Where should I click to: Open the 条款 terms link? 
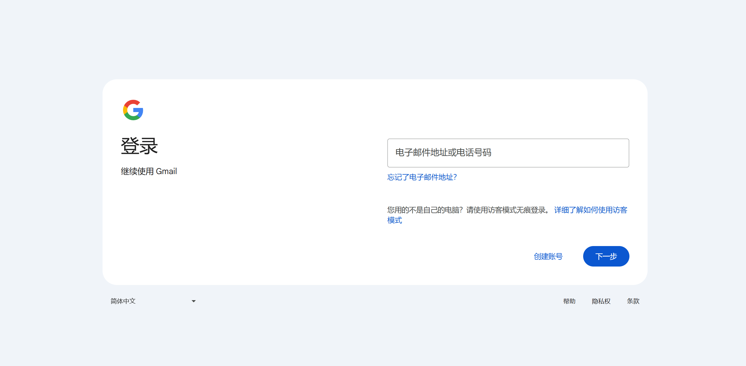tap(633, 301)
